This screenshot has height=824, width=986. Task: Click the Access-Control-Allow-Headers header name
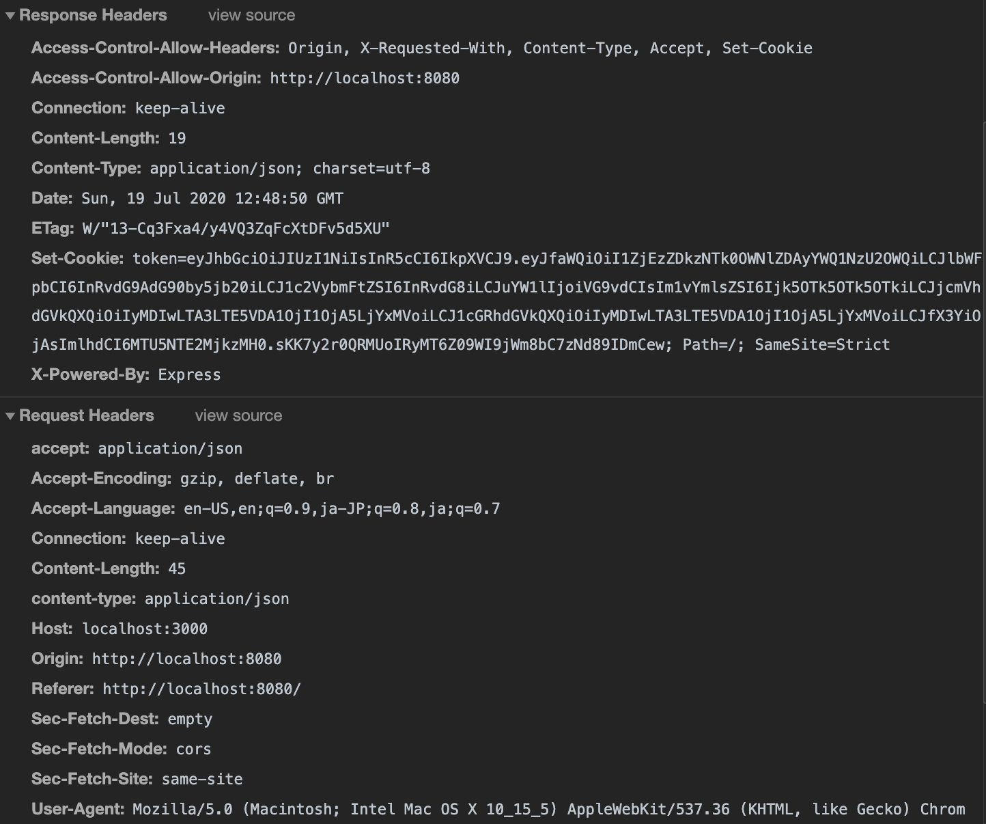coord(155,48)
